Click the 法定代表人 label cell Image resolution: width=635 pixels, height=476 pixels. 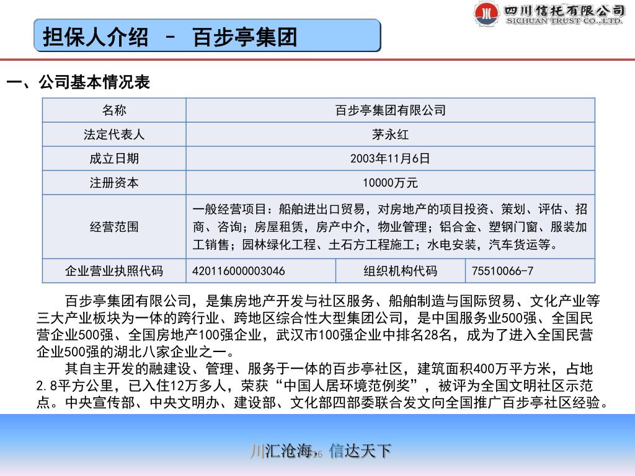point(114,134)
